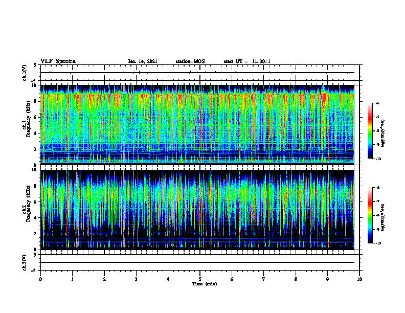
Task: Click the time axis tick label "3"
Action: tap(136, 279)
